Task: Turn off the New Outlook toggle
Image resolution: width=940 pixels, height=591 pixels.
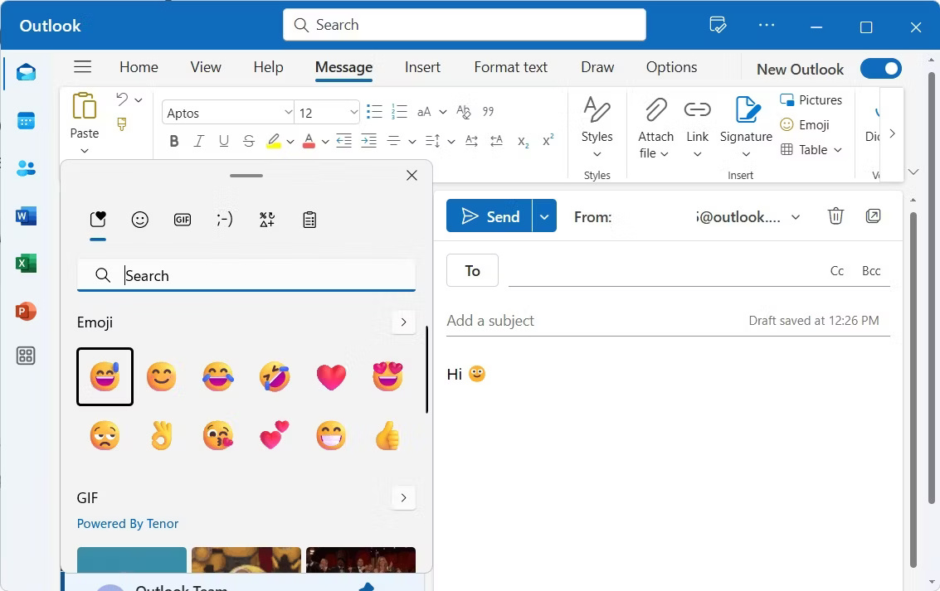Action: [x=880, y=69]
